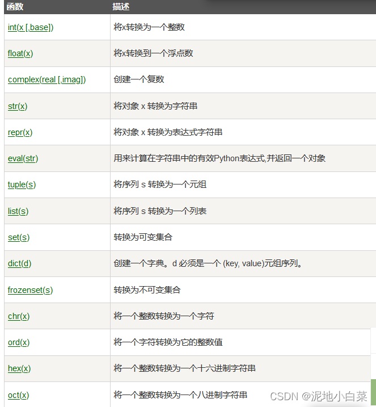Click the tuple(s) function link

pyautogui.click(x=22, y=184)
